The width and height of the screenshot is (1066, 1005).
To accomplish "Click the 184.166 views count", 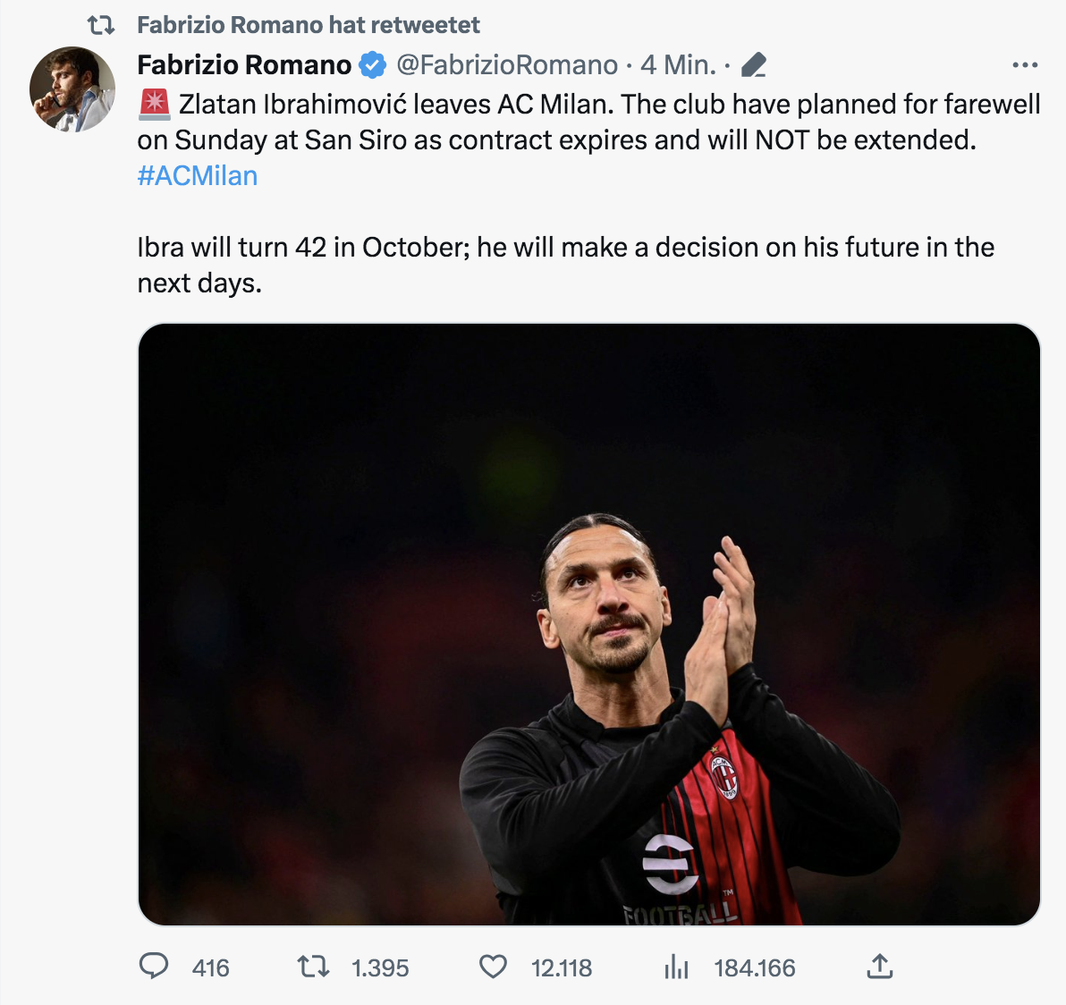I will (x=754, y=967).
